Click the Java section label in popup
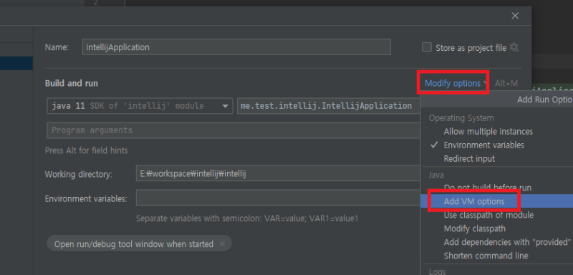This screenshot has height=275, width=573. pos(436,175)
